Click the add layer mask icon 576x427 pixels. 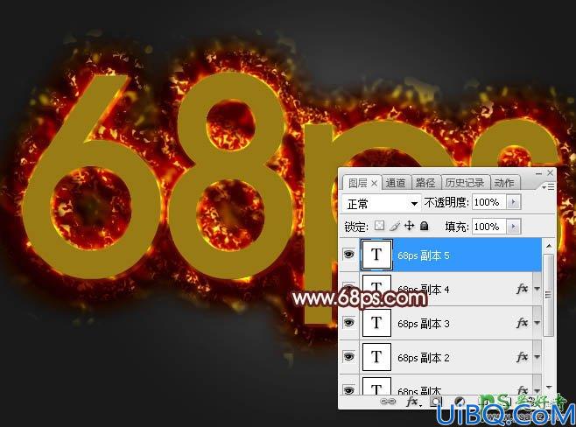436,402
